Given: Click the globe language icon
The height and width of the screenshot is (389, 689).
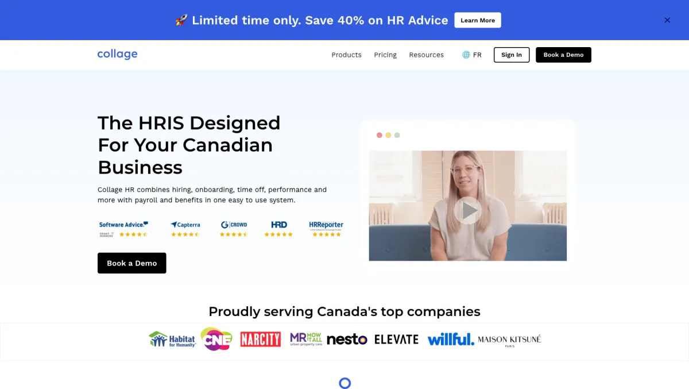Looking at the screenshot, I should [466, 55].
